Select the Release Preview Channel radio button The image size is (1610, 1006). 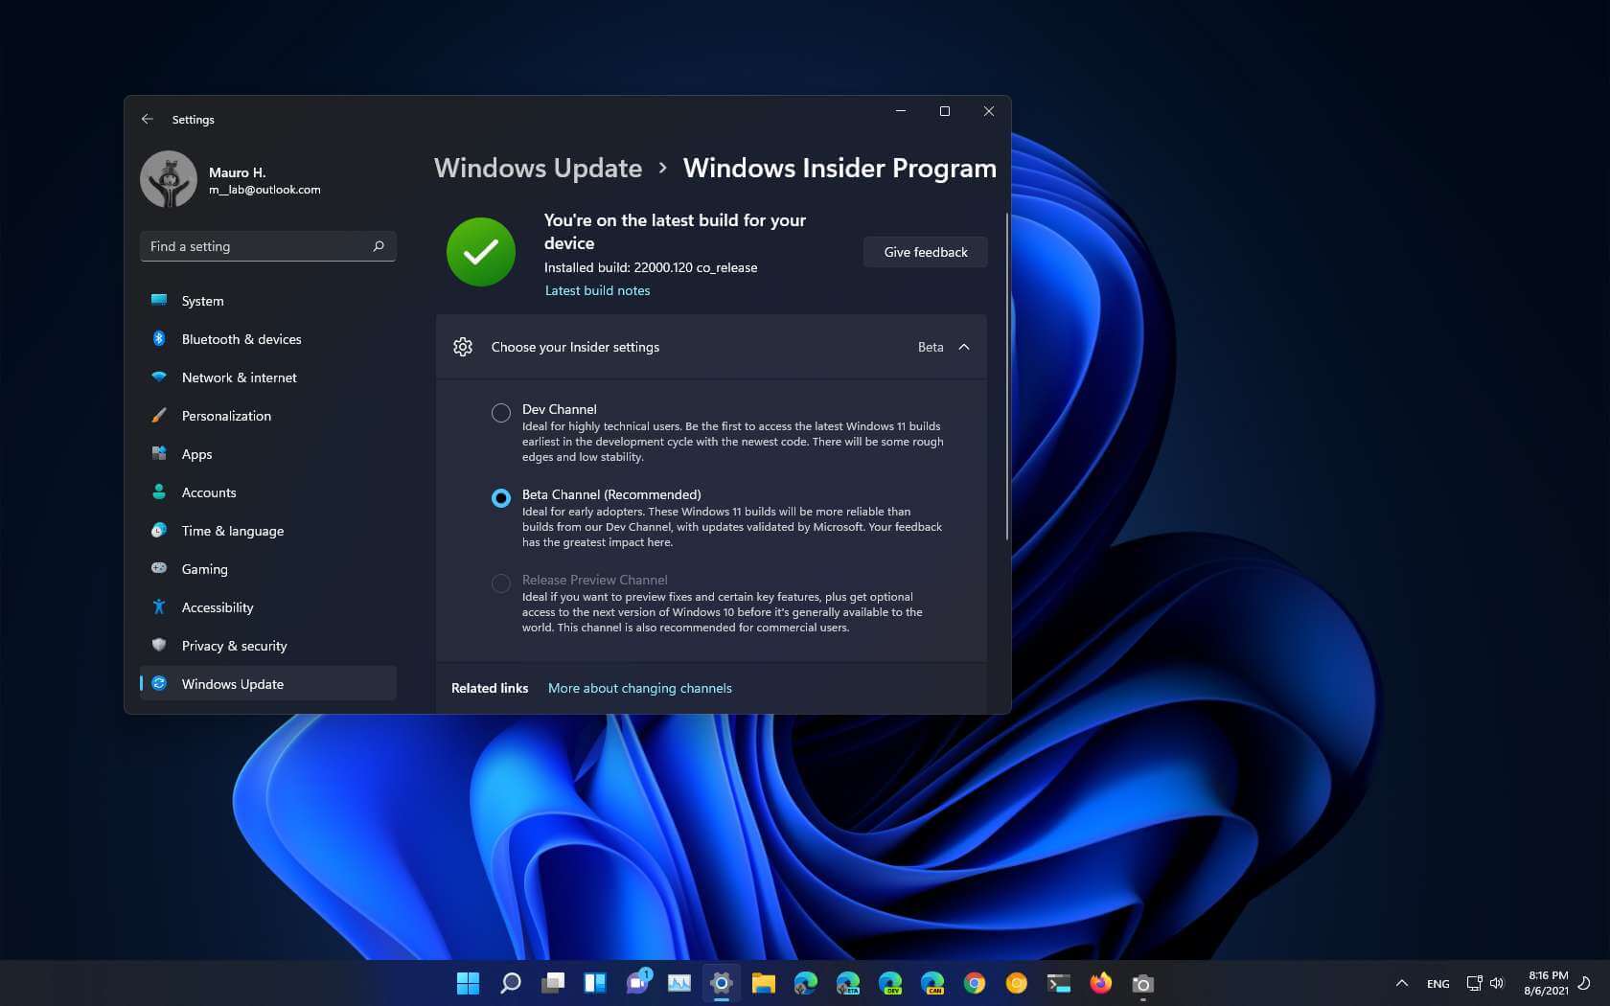click(x=500, y=583)
